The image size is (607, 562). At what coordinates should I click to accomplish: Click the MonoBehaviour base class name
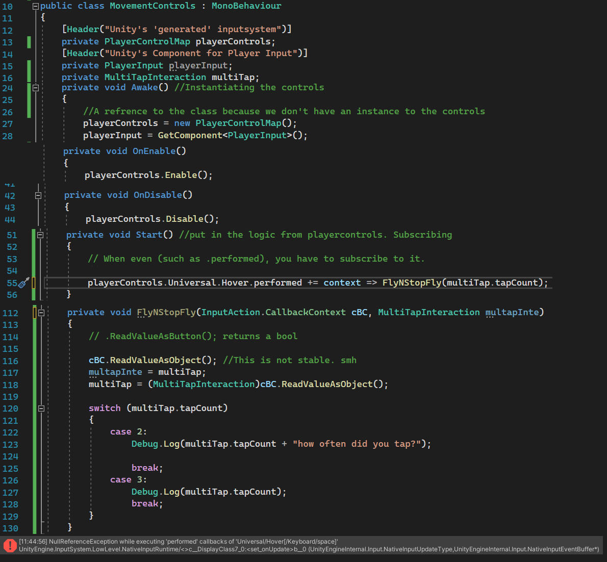point(246,6)
